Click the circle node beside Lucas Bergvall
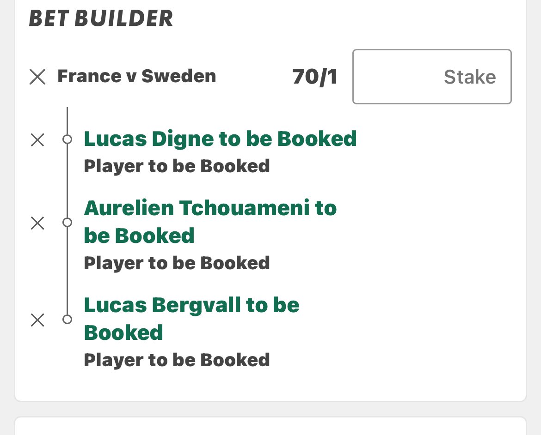The width and height of the screenshot is (541, 435). pos(68,319)
